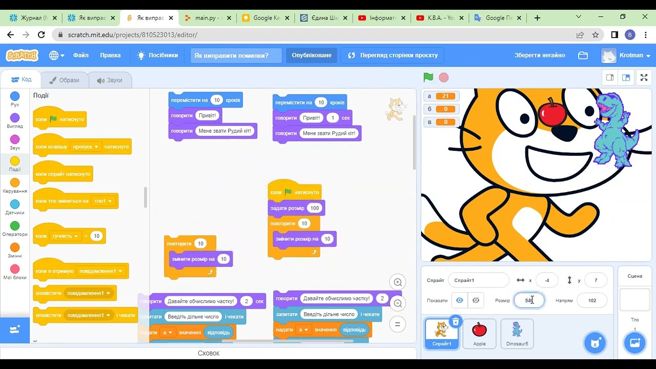The height and width of the screenshot is (369, 656).
Task: Open the тло1 backdrop dropdown
Action: (102, 201)
